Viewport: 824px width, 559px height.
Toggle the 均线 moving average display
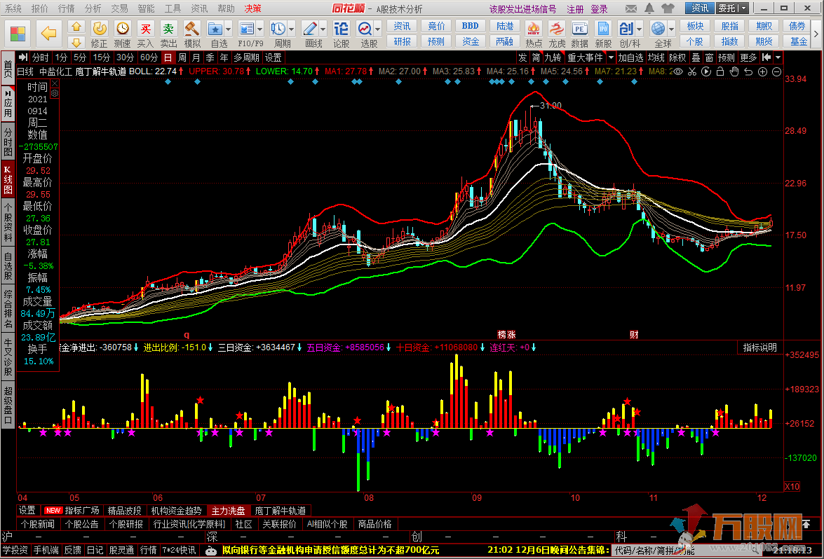coord(656,57)
